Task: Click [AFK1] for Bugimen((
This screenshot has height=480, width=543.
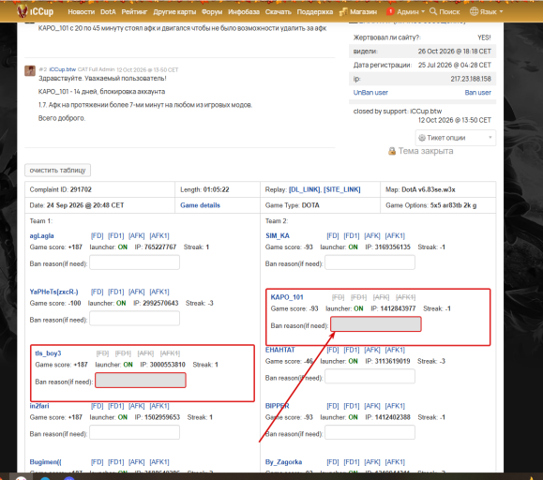Action: point(159,462)
